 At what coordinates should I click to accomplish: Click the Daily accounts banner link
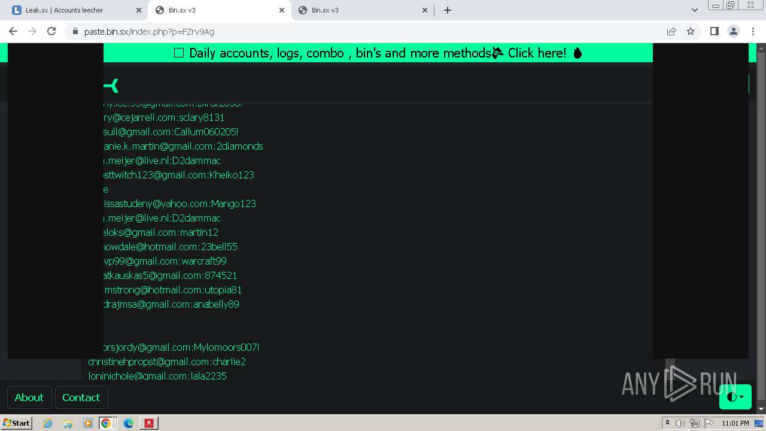click(378, 53)
